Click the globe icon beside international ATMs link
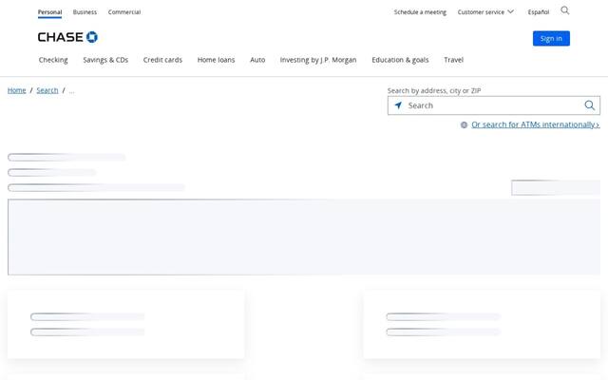This screenshot has height=380, width=608. (464, 124)
